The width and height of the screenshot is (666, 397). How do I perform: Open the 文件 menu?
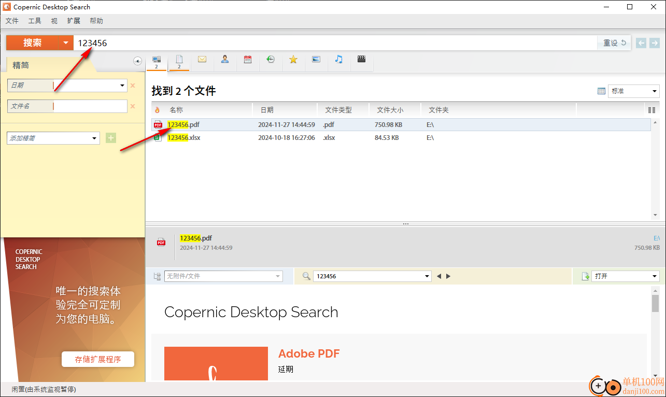tap(12, 21)
